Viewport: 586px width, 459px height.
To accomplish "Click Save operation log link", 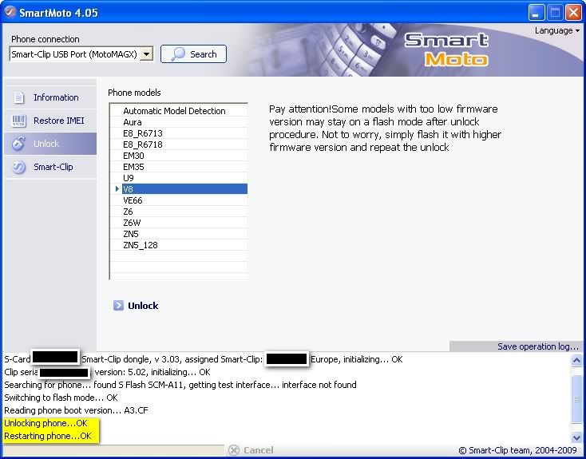I will click(538, 346).
